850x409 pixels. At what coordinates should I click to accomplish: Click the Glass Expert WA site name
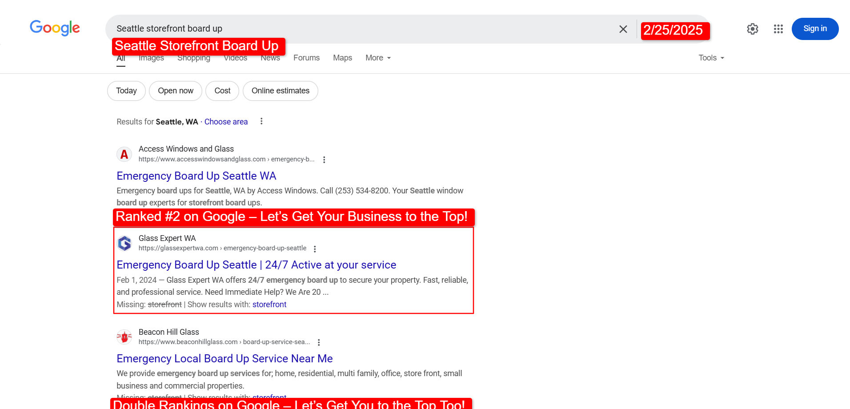[x=167, y=238]
